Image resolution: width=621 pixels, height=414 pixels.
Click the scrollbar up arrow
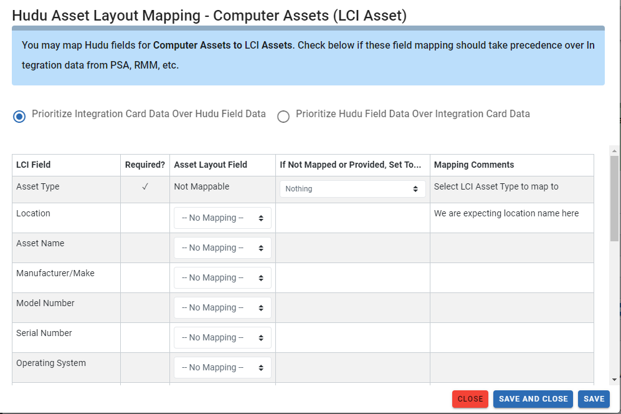[614, 150]
